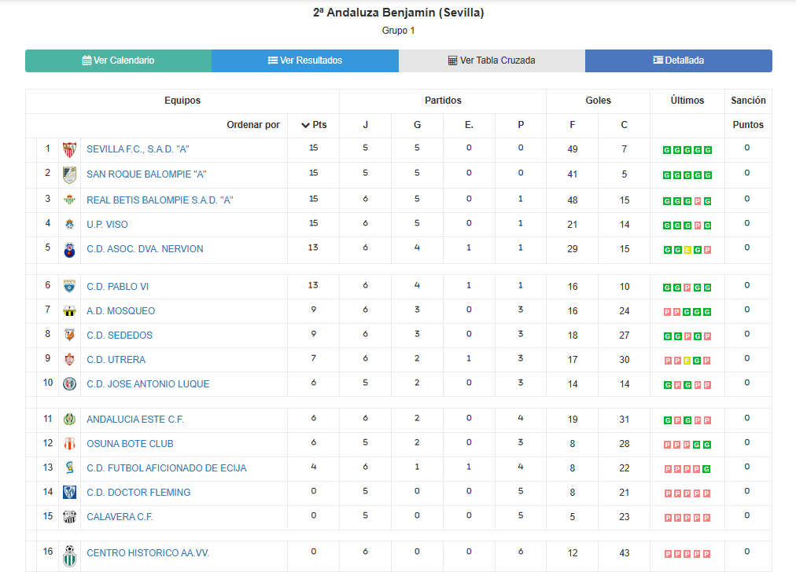Viewport: 796px width, 583px height.
Task: Click the C.D. Utrera crest
Action: (x=69, y=359)
